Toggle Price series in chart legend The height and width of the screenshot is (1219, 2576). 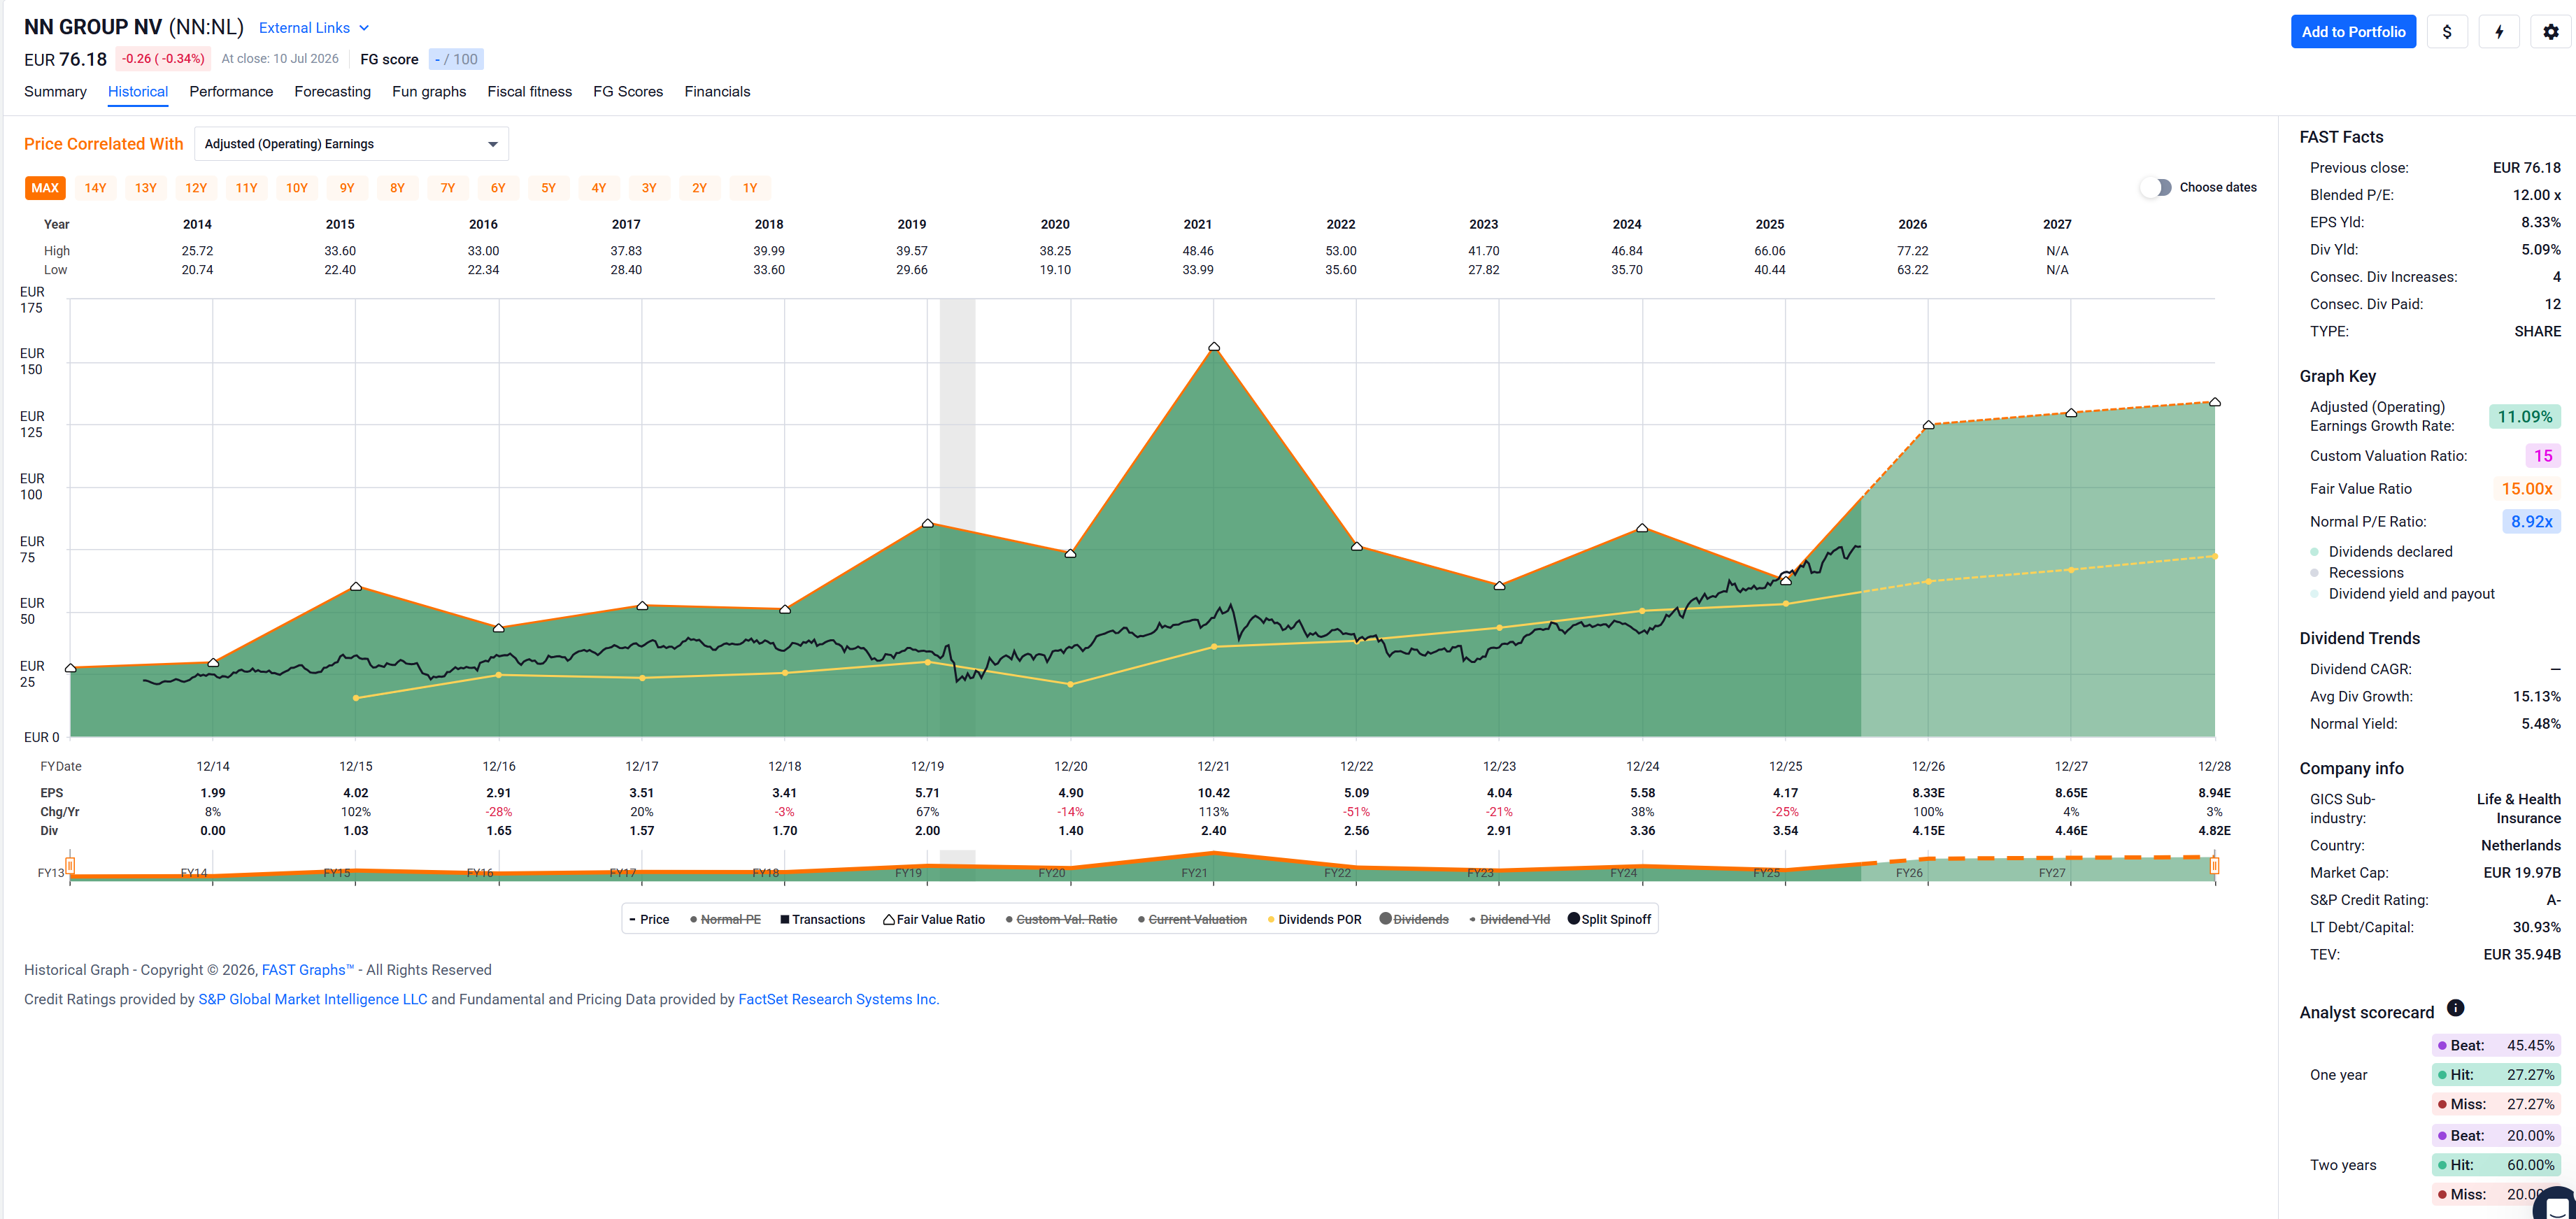(649, 919)
